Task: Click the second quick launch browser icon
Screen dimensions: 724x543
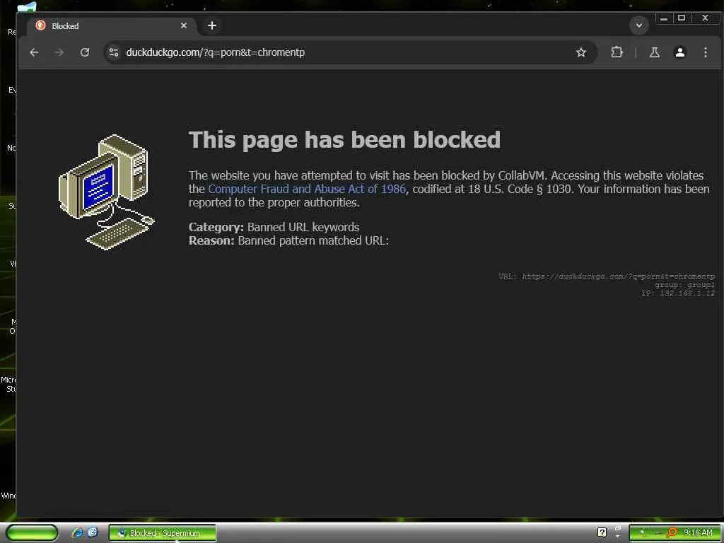Action: (x=93, y=533)
